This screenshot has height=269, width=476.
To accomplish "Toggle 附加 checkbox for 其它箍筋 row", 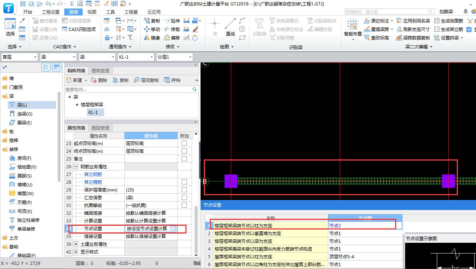I will [184, 182].
